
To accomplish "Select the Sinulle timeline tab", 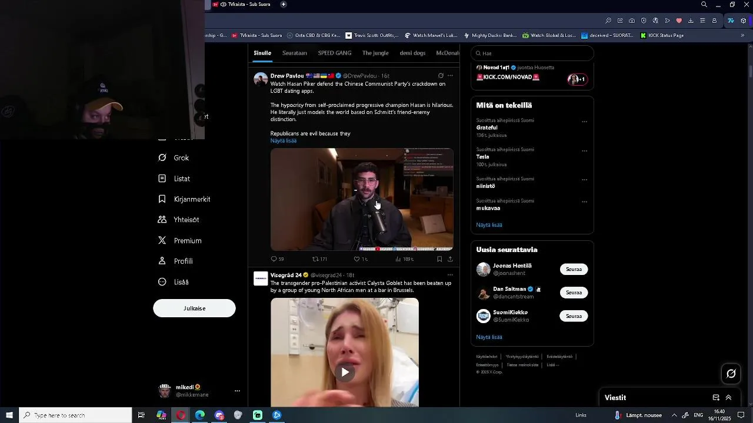I will [x=262, y=53].
